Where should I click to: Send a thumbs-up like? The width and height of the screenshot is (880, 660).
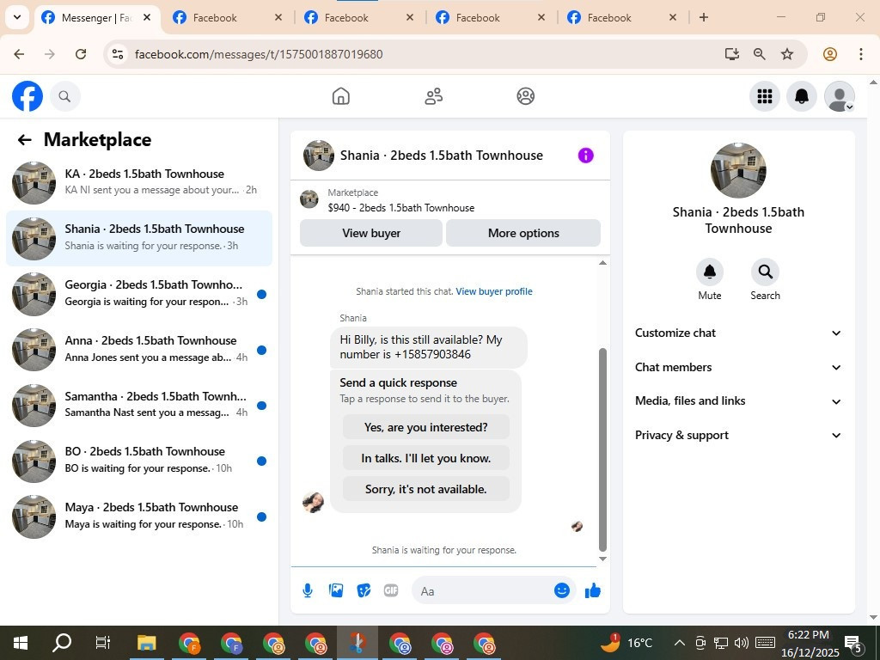[x=593, y=590]
